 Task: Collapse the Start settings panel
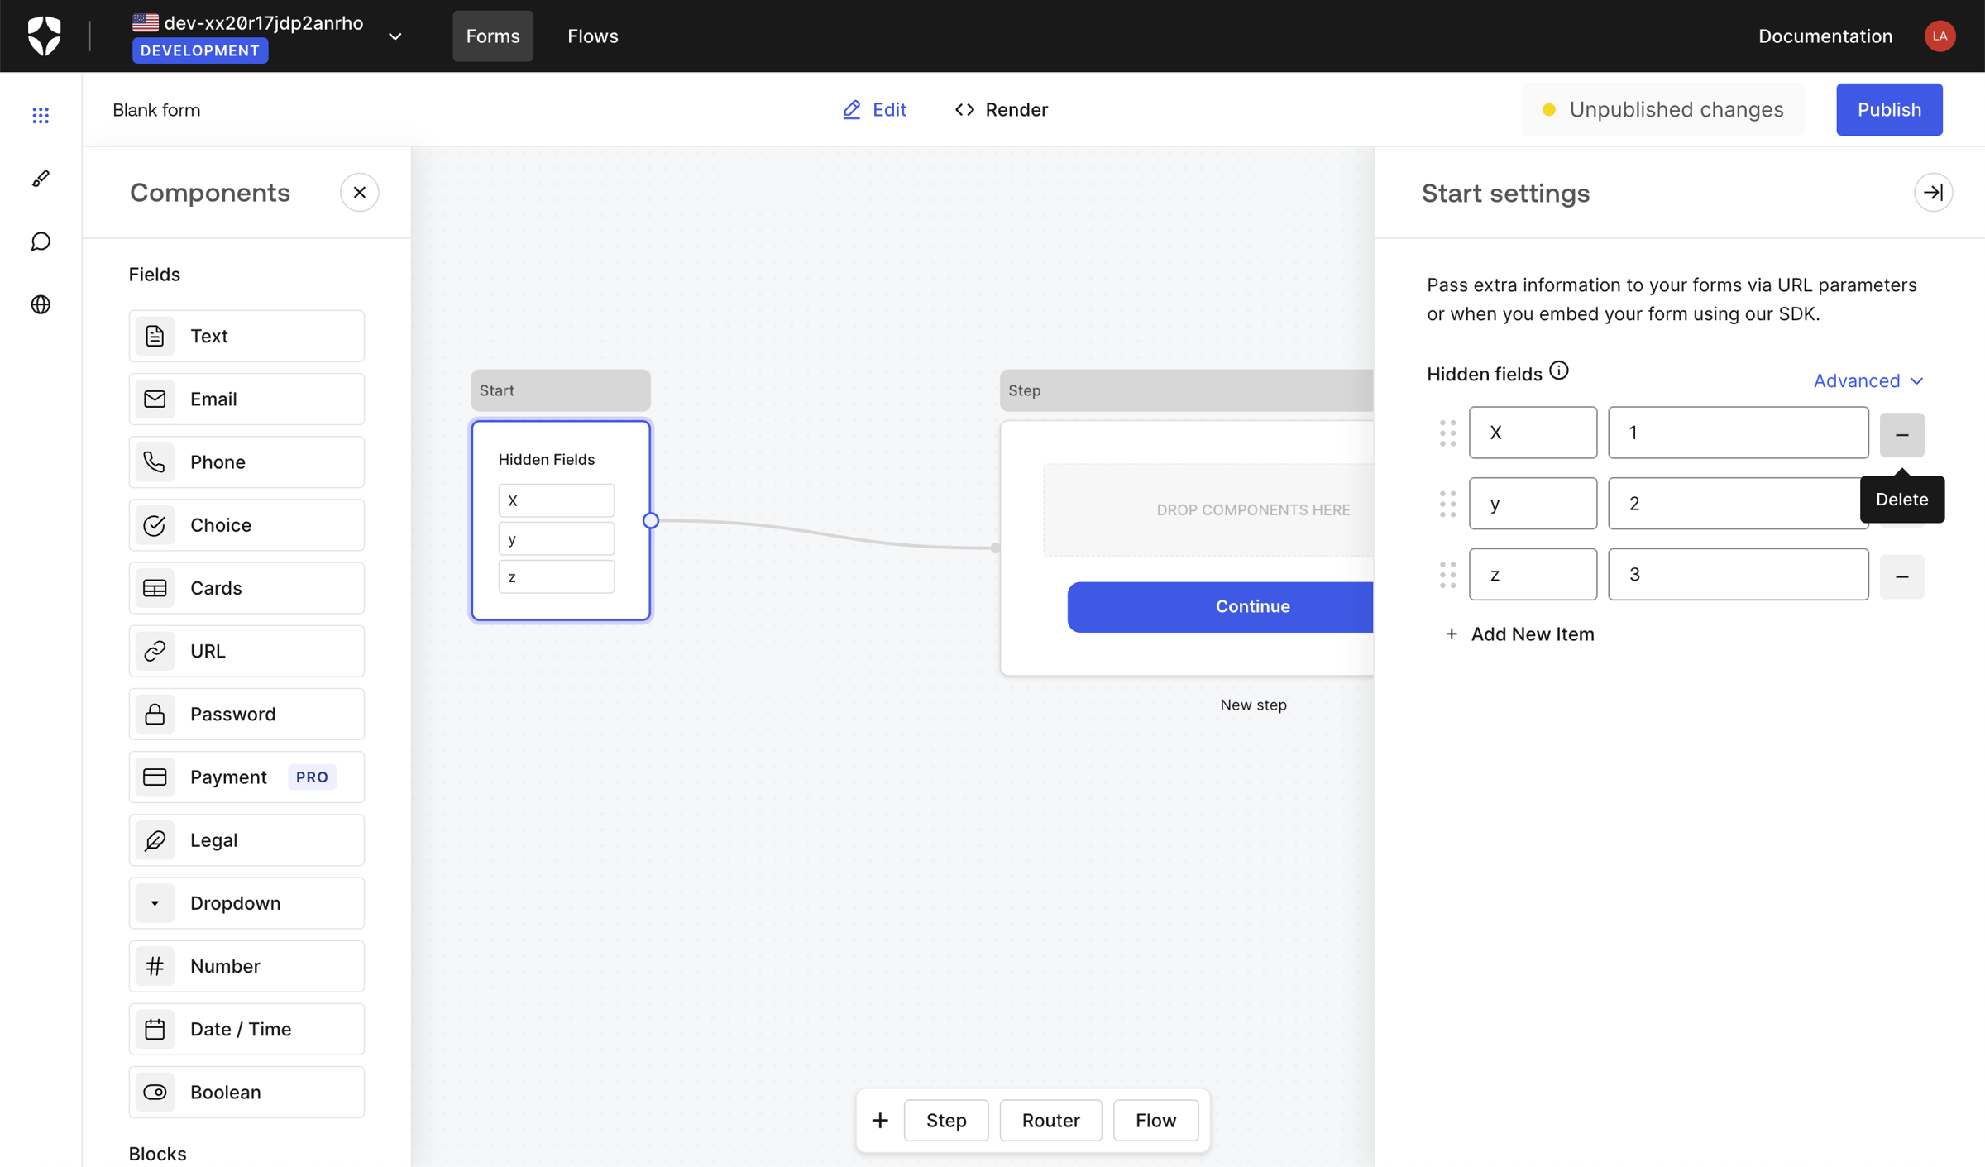(x=1933, y=193)
